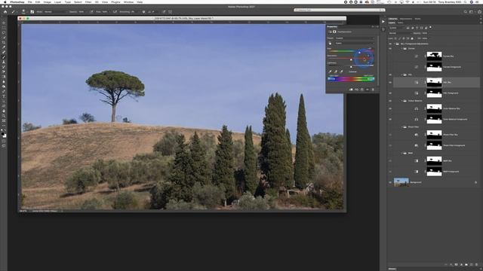Pick the Add to Sample eyedropper
The image size is (483, 271).
tap(336, 72)
